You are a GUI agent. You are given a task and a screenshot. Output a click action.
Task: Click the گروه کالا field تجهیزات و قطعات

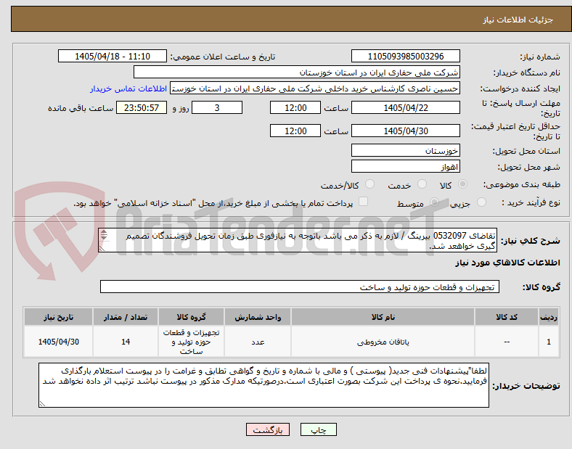300,287
